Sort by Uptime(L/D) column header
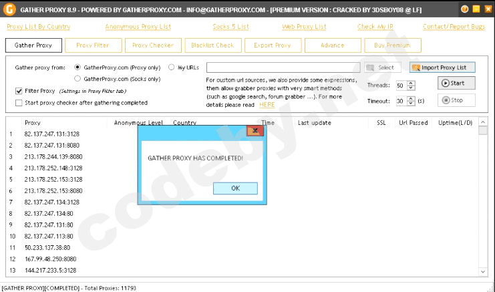 (x=455, y=123)
